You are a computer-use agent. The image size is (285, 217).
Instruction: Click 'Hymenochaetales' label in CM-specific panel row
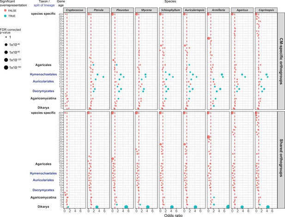(43, 74)
